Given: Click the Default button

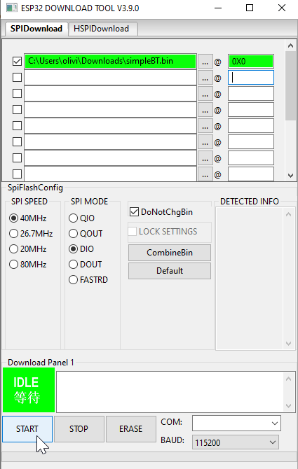Looking at the screenshot, I should click(170, 271).
